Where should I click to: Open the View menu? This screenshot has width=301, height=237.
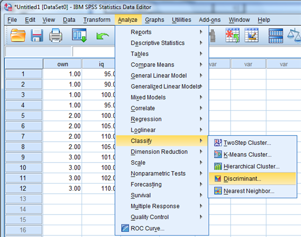pos(49,20)
